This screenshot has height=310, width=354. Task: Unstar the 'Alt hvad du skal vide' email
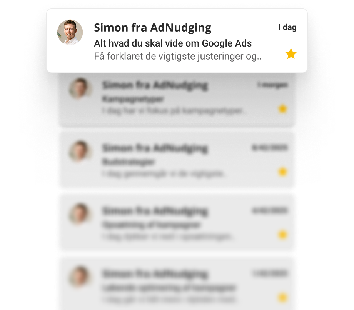point(291,54)
